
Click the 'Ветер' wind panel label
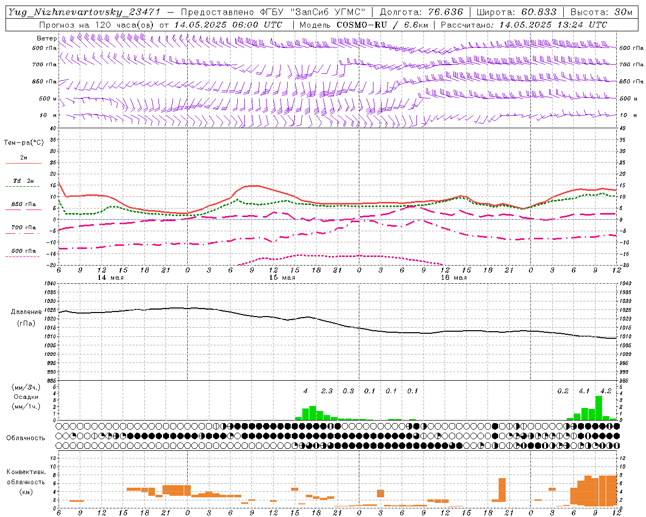pos(47,38)
